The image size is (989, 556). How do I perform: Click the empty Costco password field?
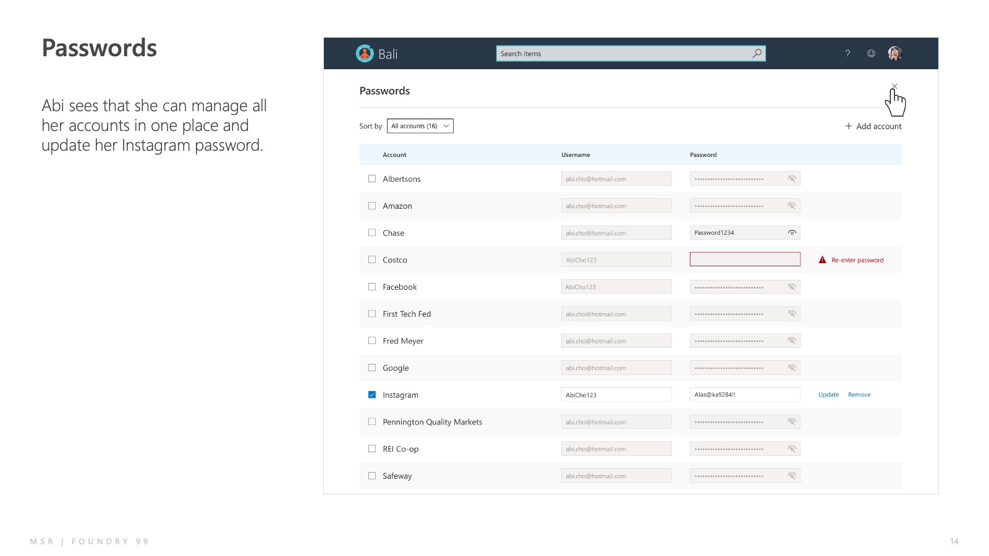745,259
